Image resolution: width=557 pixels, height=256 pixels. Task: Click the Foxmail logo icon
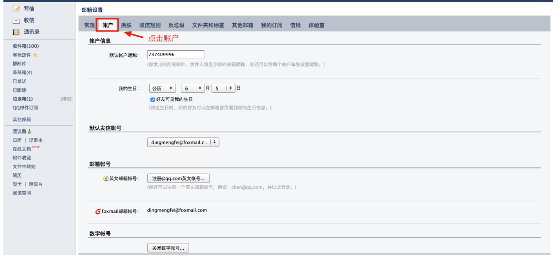tap(98, 211)
